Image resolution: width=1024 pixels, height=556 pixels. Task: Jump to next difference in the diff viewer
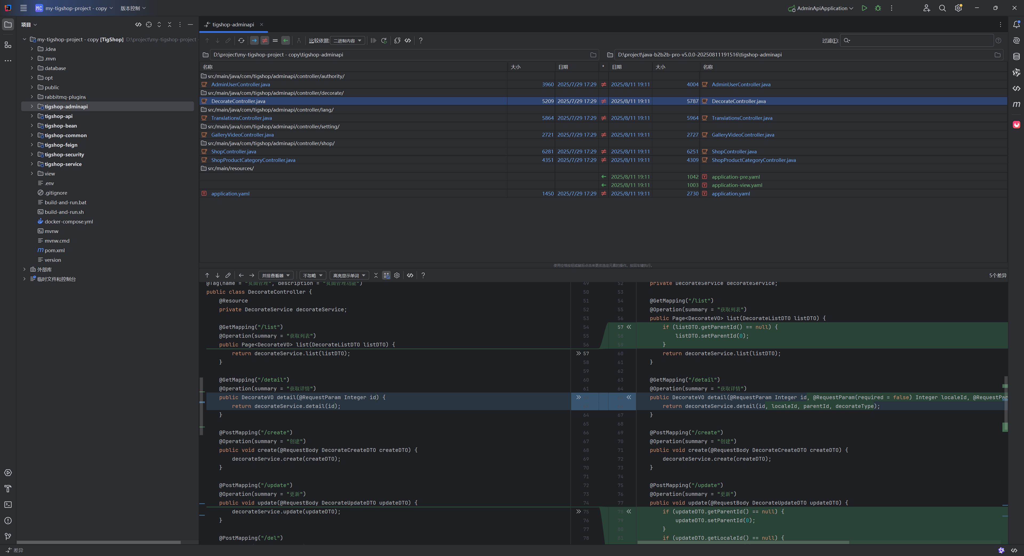click(x=217, y=275)
